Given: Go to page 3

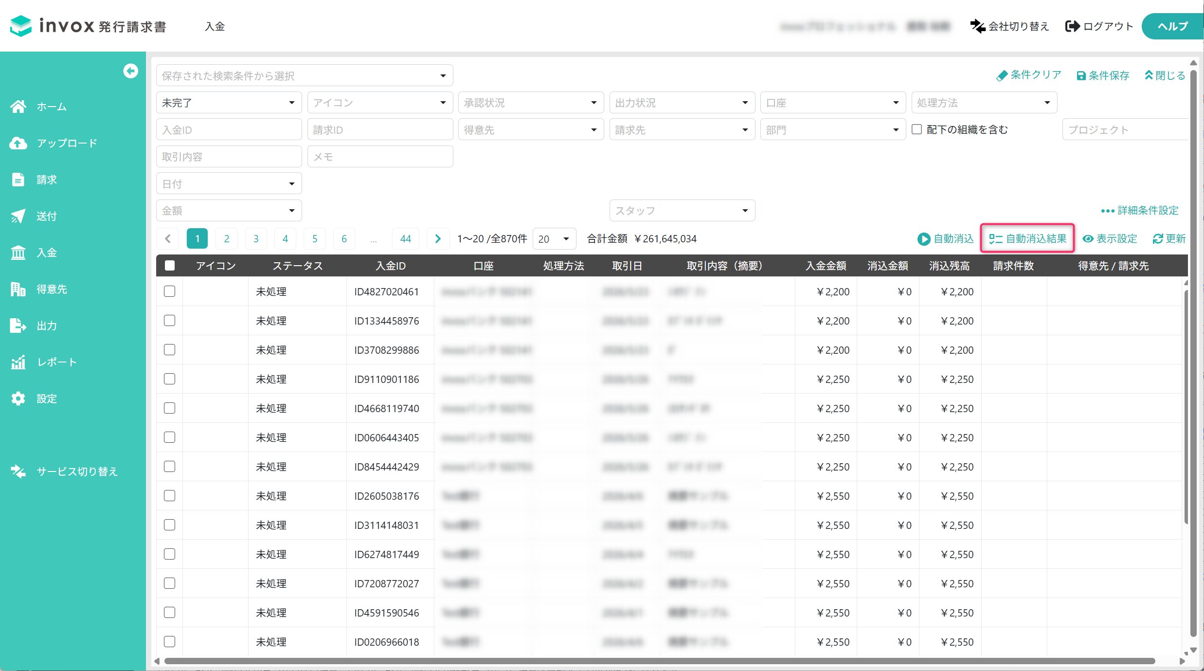Looking at the screenshot, I should 256,238.
